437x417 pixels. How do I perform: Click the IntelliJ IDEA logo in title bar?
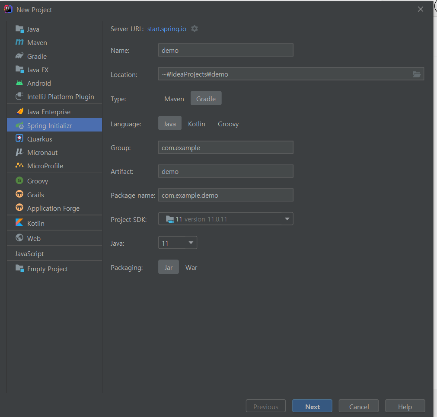tap(8, 9)
